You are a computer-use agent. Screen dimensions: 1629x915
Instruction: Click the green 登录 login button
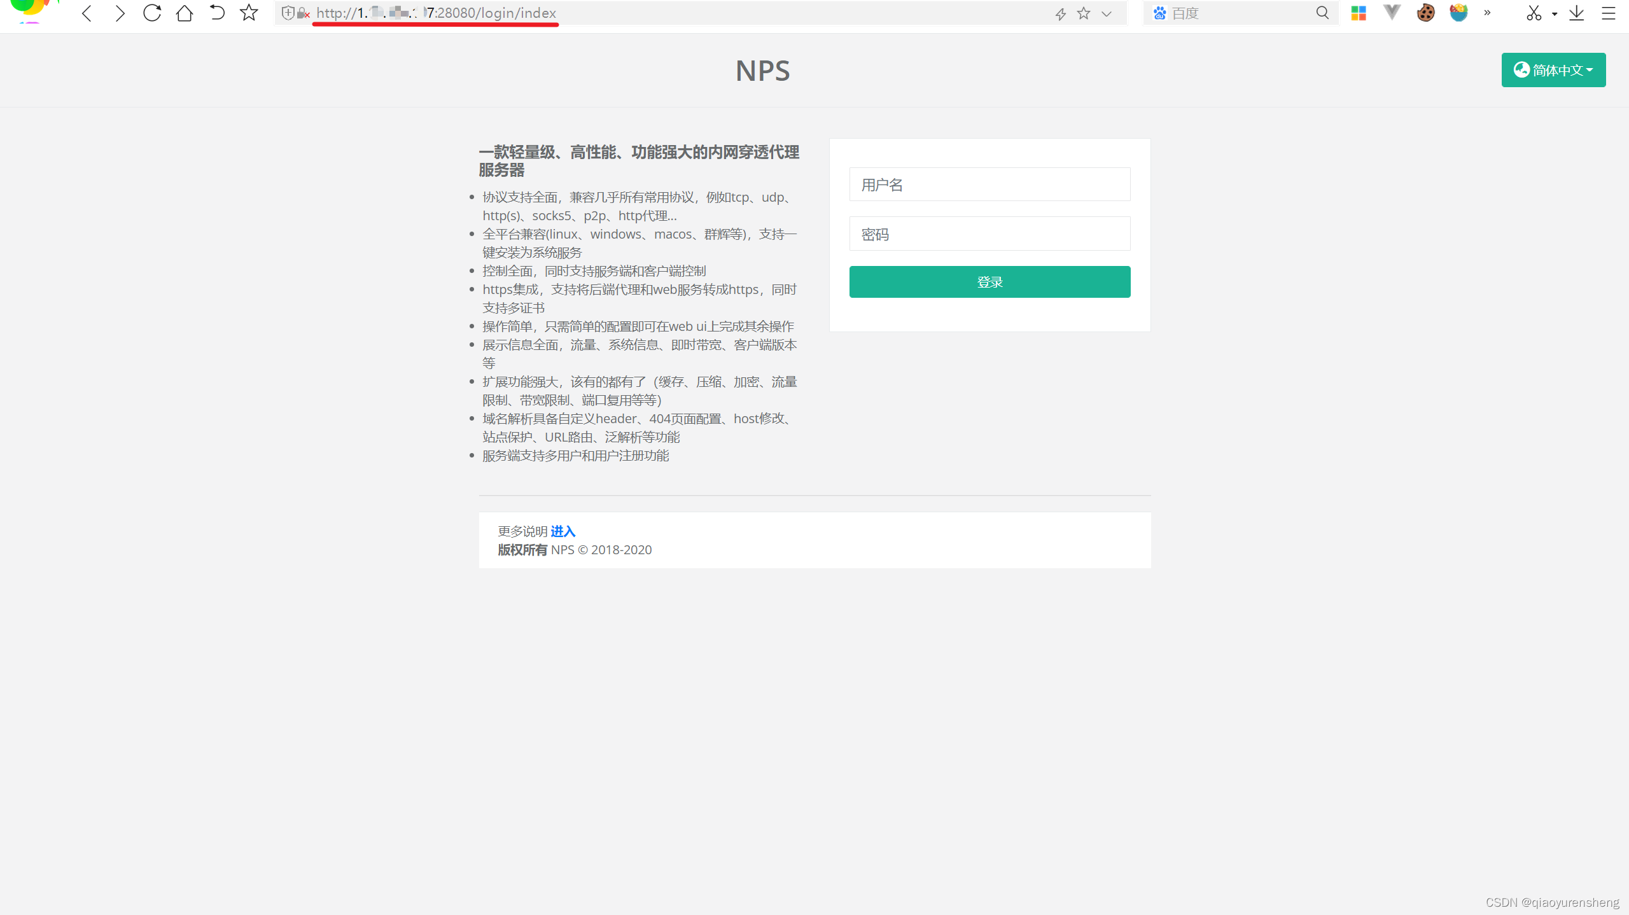click(989, 282)
